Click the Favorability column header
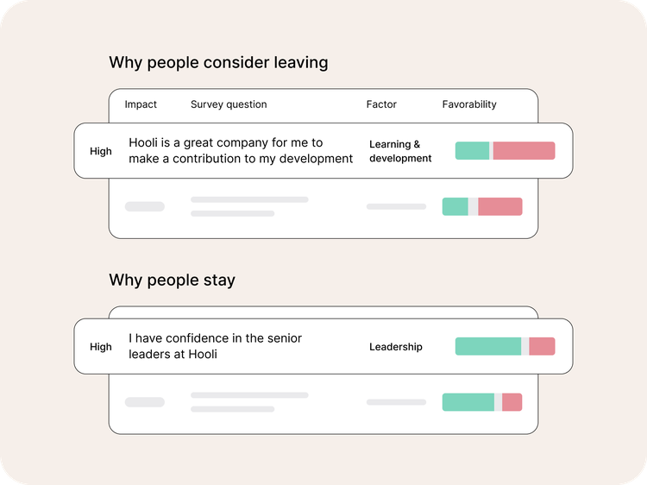Viewport: 647px width, 485px height. (x=469, y=104)
